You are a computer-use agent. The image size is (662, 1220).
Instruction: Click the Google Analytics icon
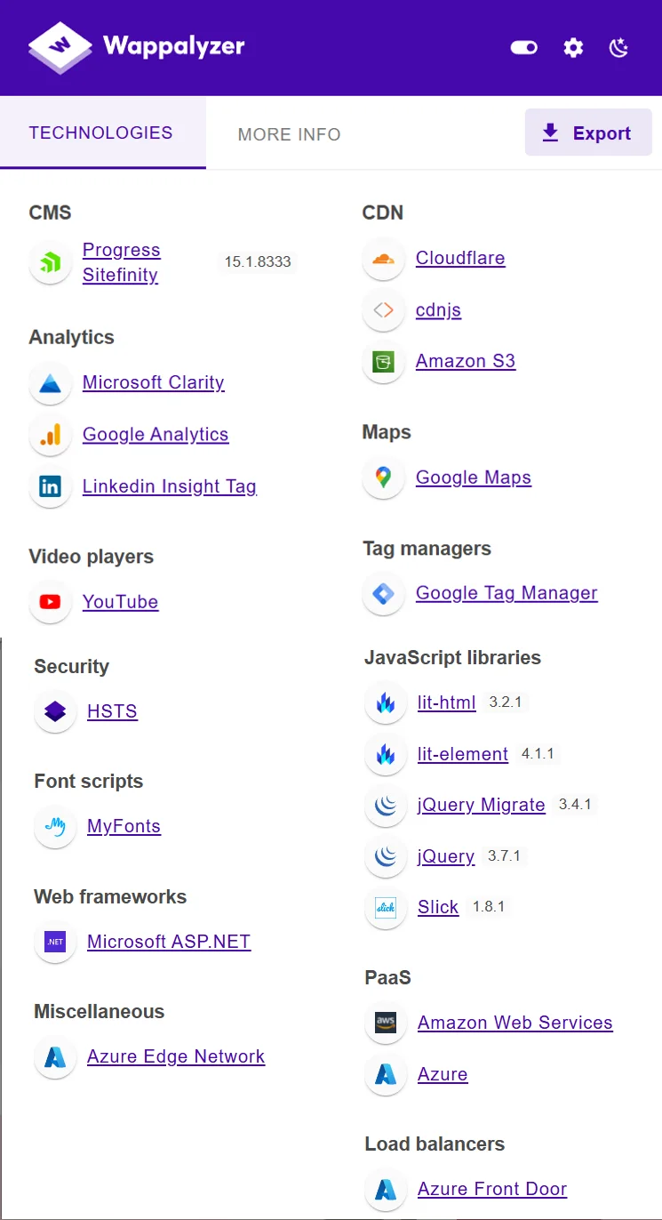click(x=51, y=434)
